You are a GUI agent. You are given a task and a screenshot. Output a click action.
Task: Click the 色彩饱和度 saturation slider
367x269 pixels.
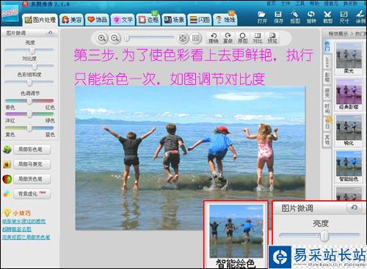(x=29, y=83)
